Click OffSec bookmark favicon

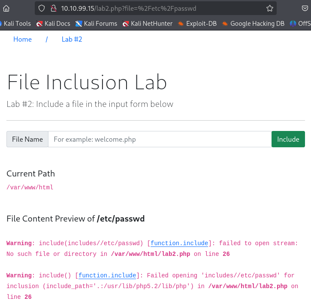pos(293,24)
